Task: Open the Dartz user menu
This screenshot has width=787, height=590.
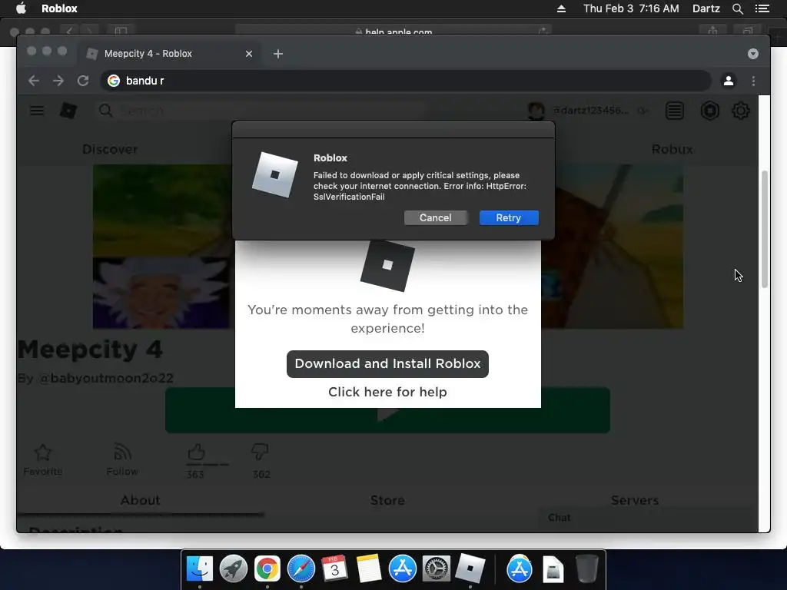Action: pos(706,8)
